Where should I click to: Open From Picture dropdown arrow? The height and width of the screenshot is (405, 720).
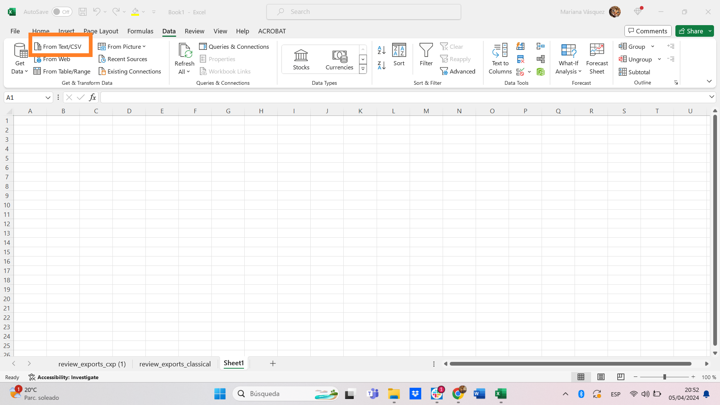[144, 46]
